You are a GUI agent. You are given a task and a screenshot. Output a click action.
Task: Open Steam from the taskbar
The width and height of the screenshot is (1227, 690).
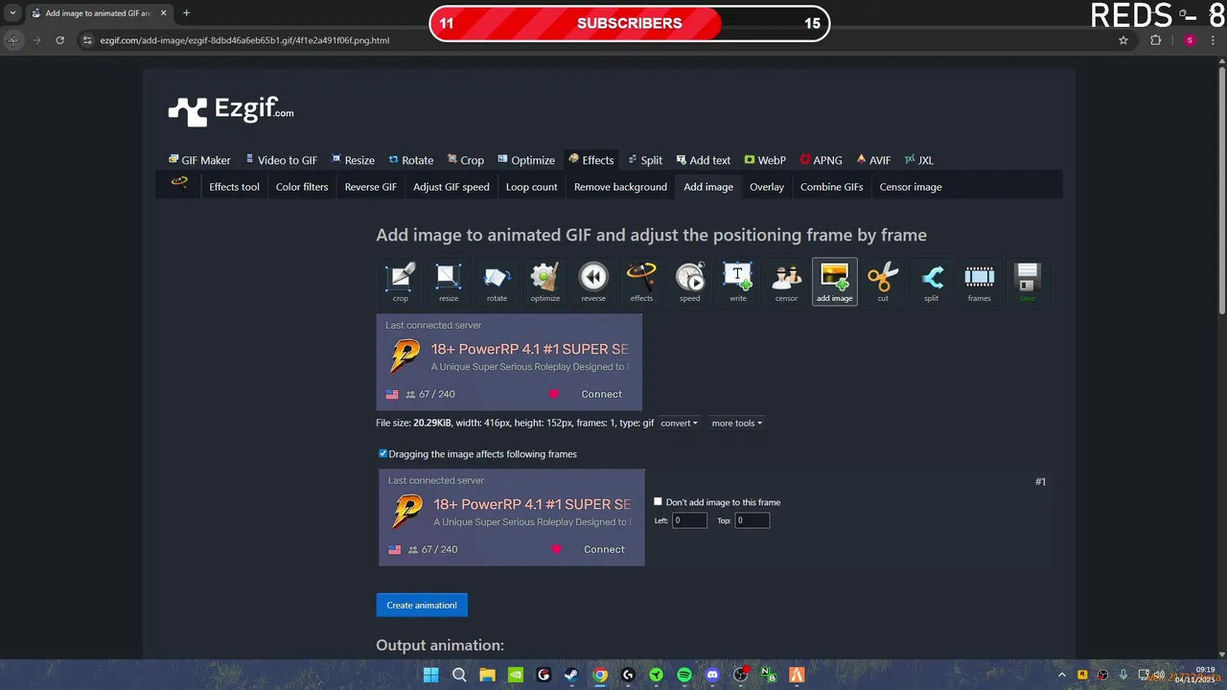pos(571,675)
